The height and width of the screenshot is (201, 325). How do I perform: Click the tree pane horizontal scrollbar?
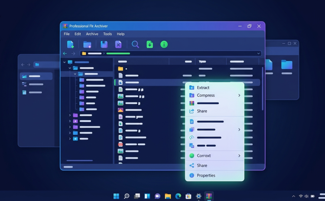tap(80, 160)
